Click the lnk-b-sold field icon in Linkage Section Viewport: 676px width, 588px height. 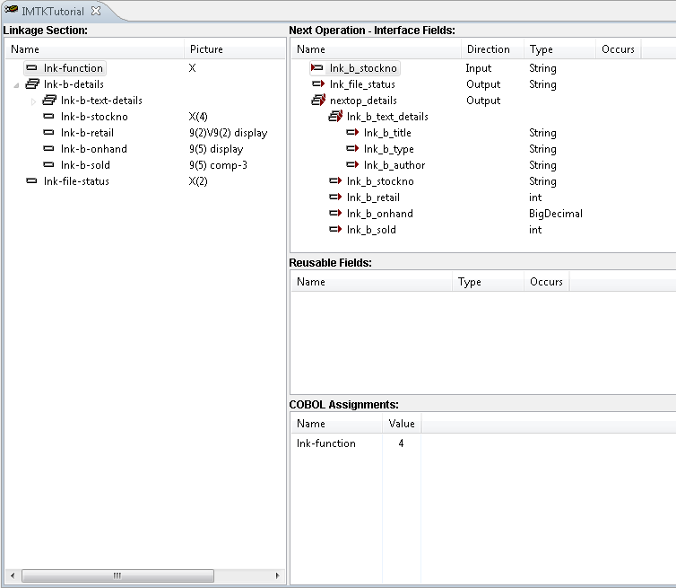click(x=48, y=165)
